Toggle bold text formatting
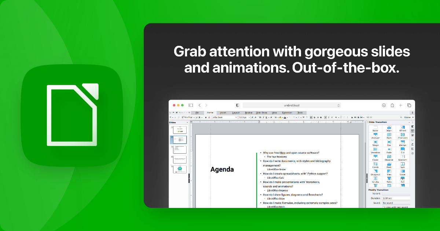The image size is (440, 231). pyautogui.click(x=260, y=117)
